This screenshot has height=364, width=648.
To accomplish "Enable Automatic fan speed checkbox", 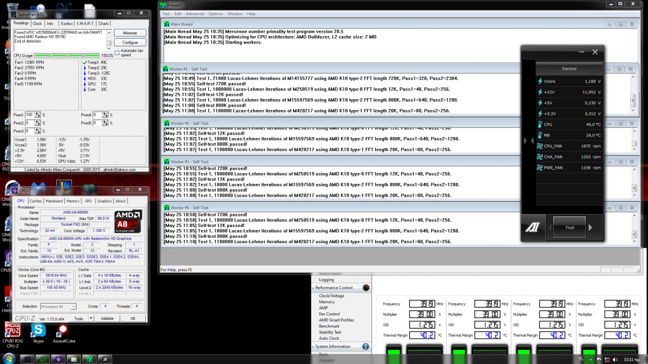I will point(117,52).
